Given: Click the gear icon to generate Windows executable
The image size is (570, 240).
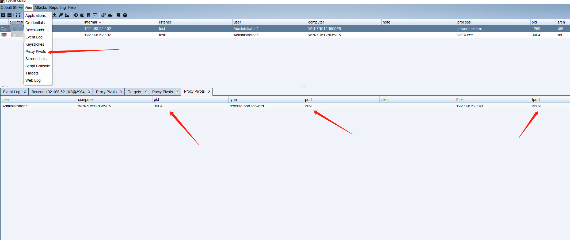Looking at the screenshot, I should click(76, 15).
